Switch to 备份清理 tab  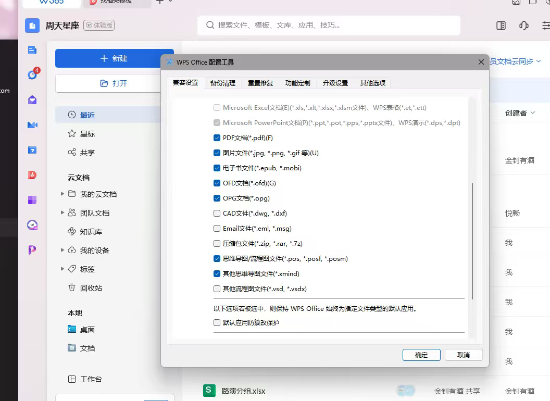pyautogui.click(x=223, y=83)
